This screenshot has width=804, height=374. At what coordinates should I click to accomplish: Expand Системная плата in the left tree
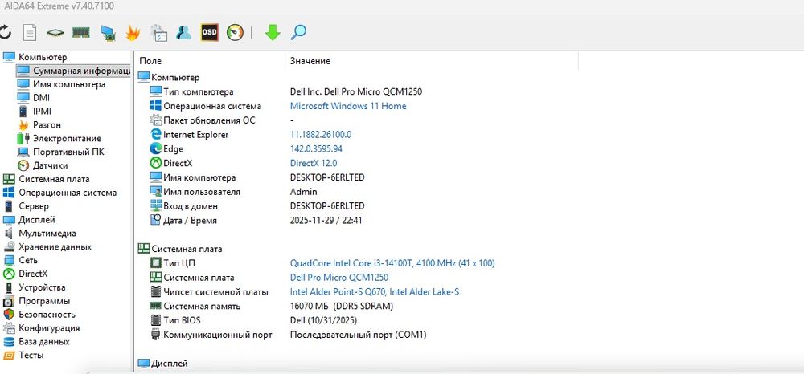pos(55,179)
